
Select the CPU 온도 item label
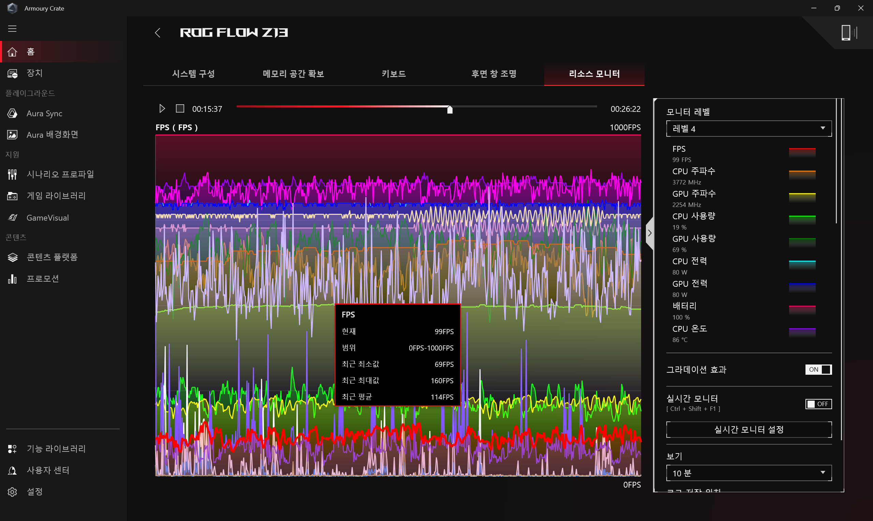pyautogui.click(x=690, y=329)
